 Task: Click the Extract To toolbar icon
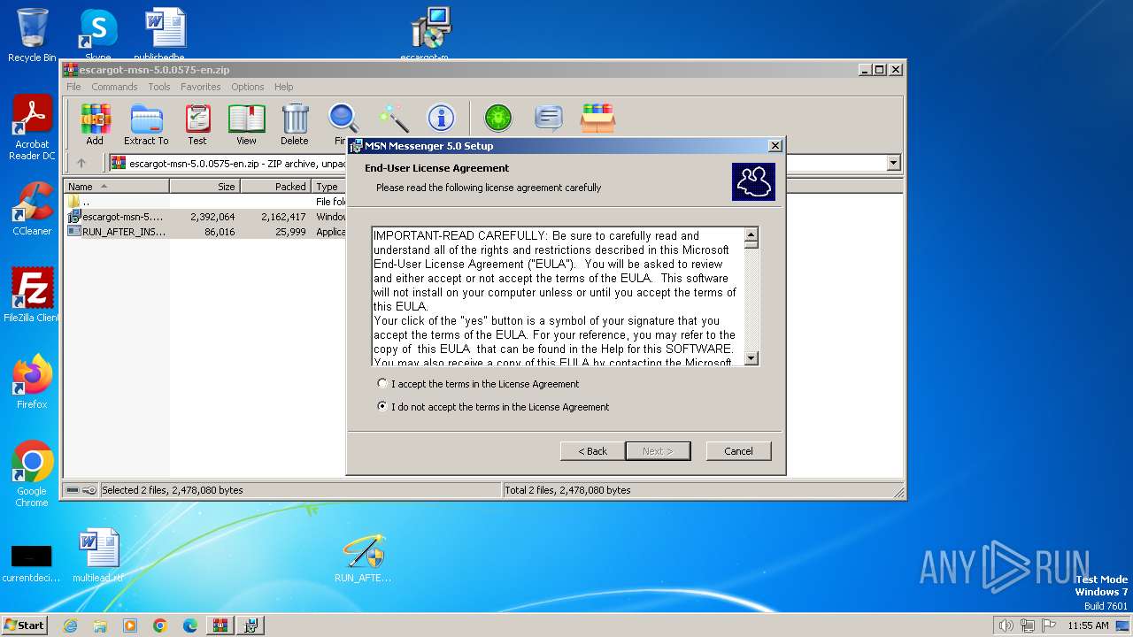146,124
